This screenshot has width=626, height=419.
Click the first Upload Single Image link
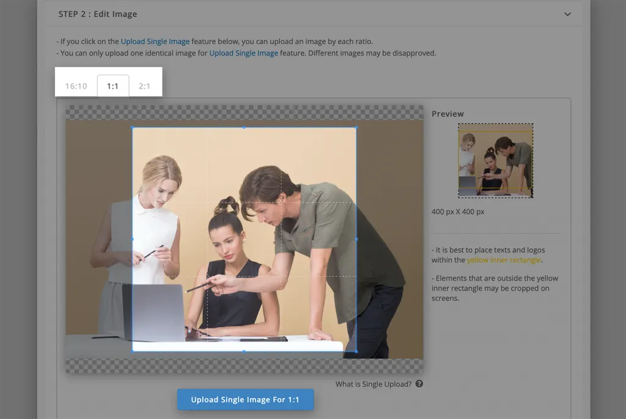point(155,41)
